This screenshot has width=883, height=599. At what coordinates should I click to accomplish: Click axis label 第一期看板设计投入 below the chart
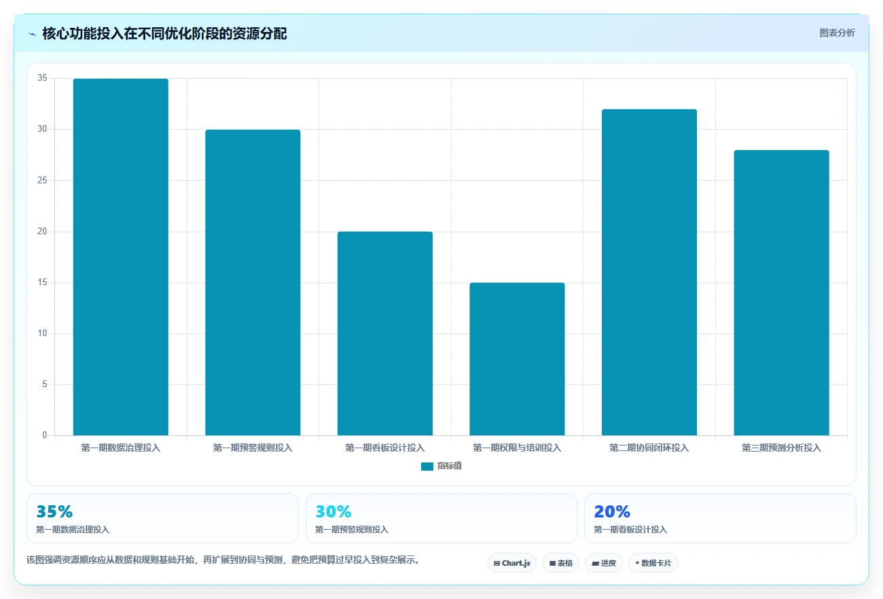tap(385, 448)
